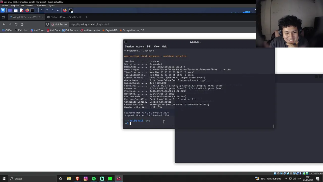Open VirtualBox Máquina menu
This screenshot has width=323, height=182.
point(15,6)
